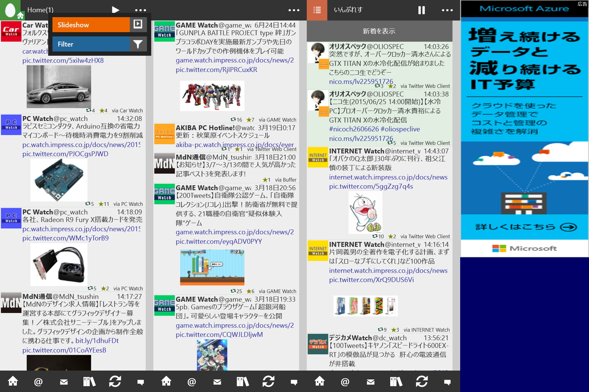Open the Home timeline icon in Home column
The image size is (589, 392).
click(x=13, y=381)
